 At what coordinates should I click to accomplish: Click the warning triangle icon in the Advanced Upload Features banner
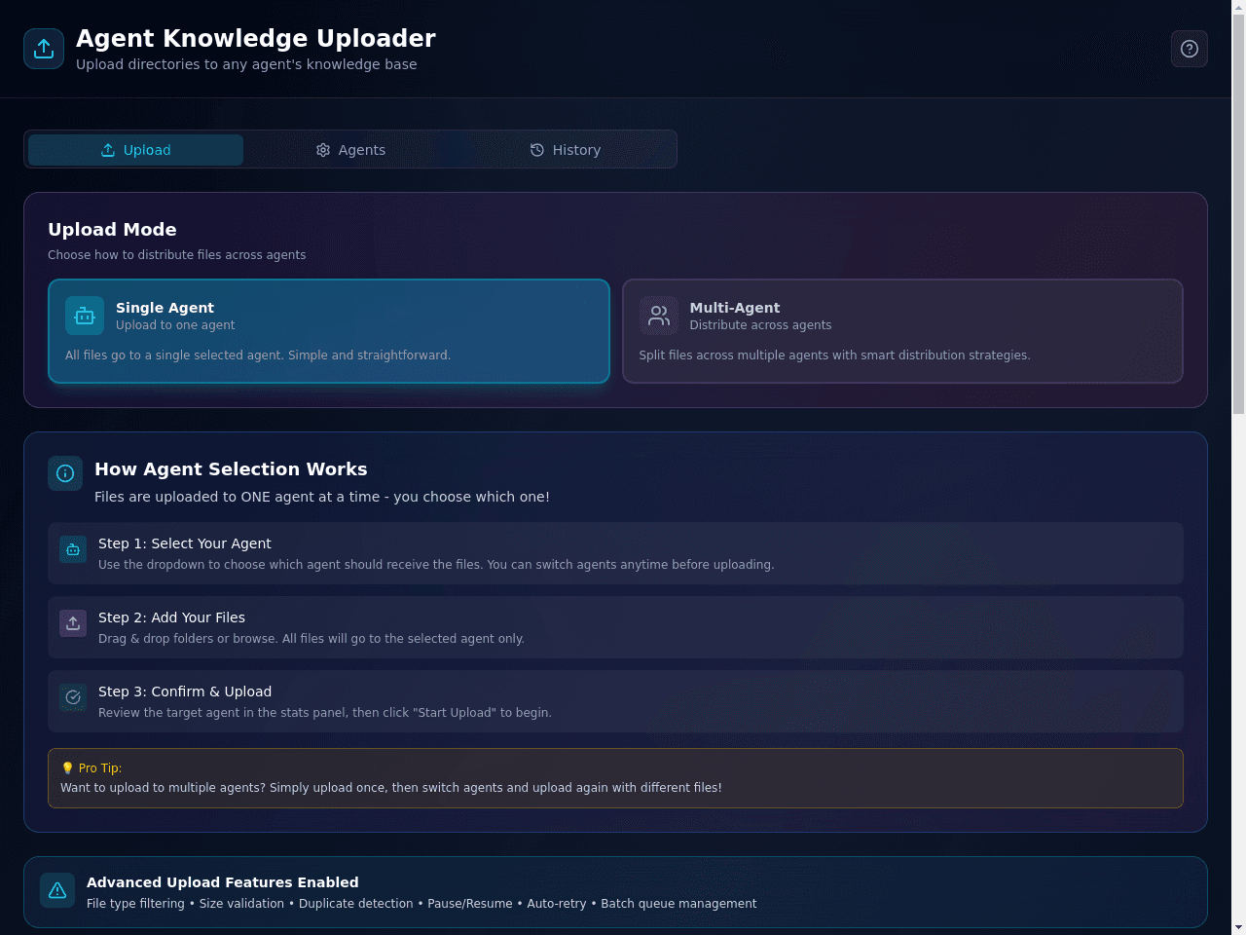pyautogui.click(x=57, y=890)
